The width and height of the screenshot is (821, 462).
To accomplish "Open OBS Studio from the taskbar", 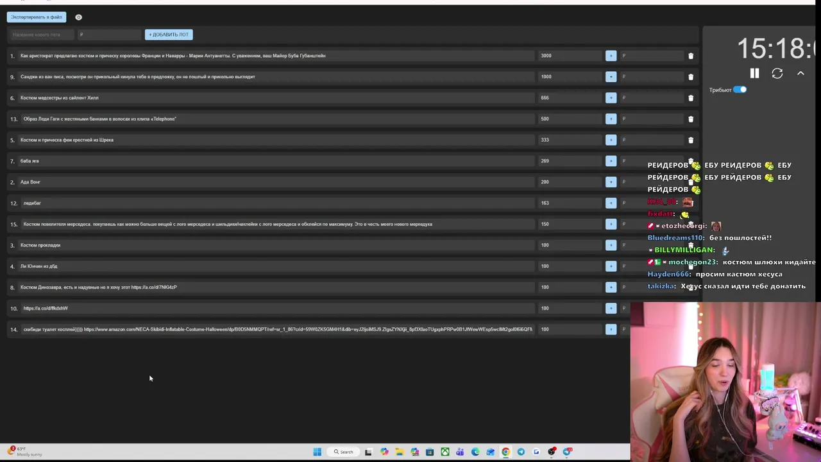I will (x=552, y=452).
